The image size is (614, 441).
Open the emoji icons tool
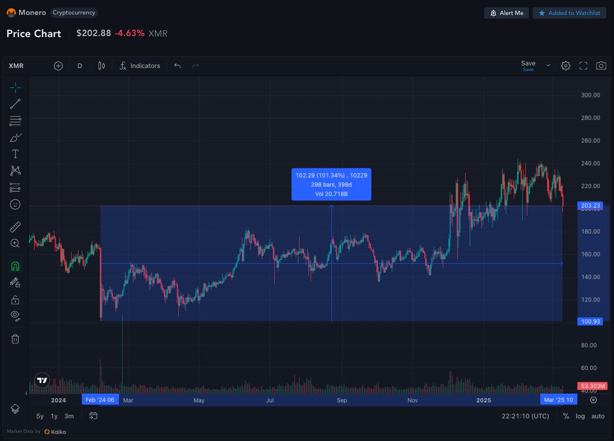tap(15, 204)
